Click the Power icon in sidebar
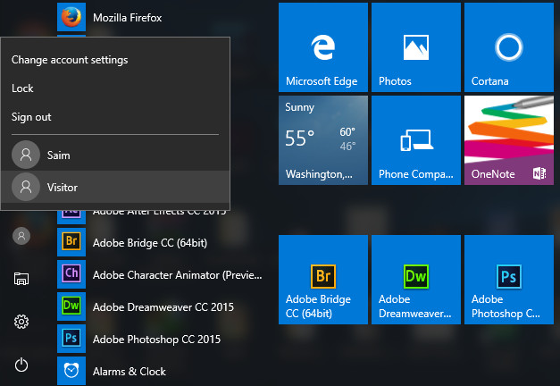560x386 pixels. 22,365
